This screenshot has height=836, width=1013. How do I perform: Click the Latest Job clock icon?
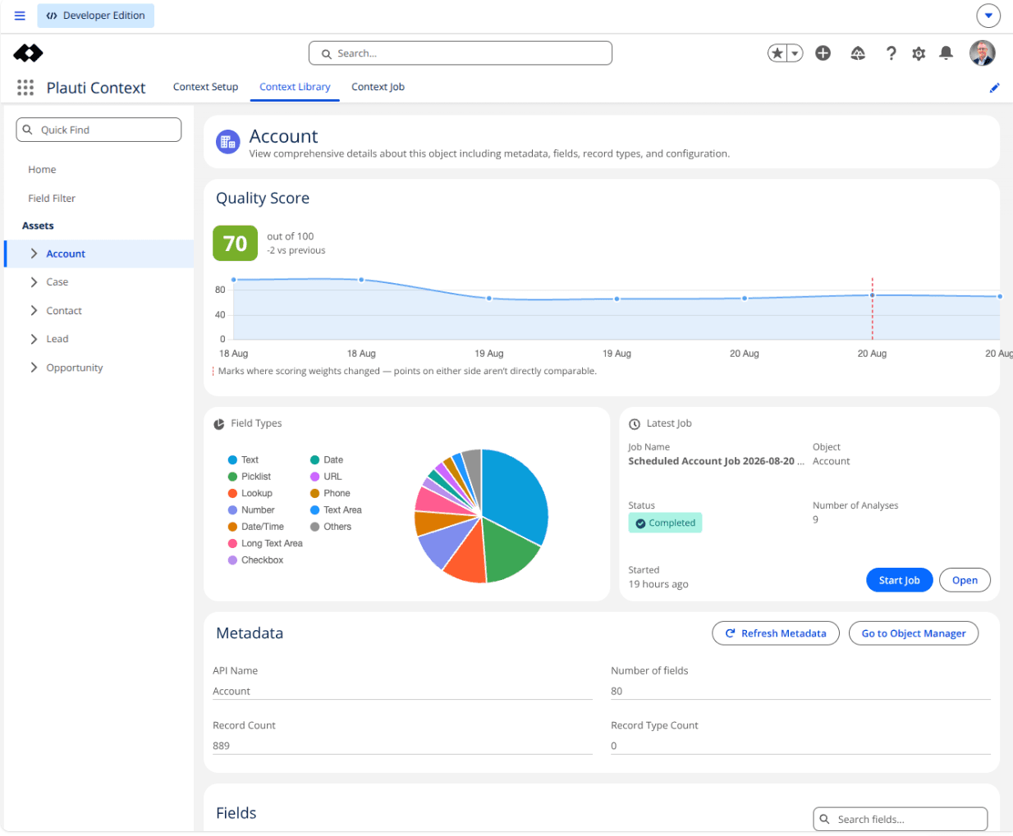point(635,424)
